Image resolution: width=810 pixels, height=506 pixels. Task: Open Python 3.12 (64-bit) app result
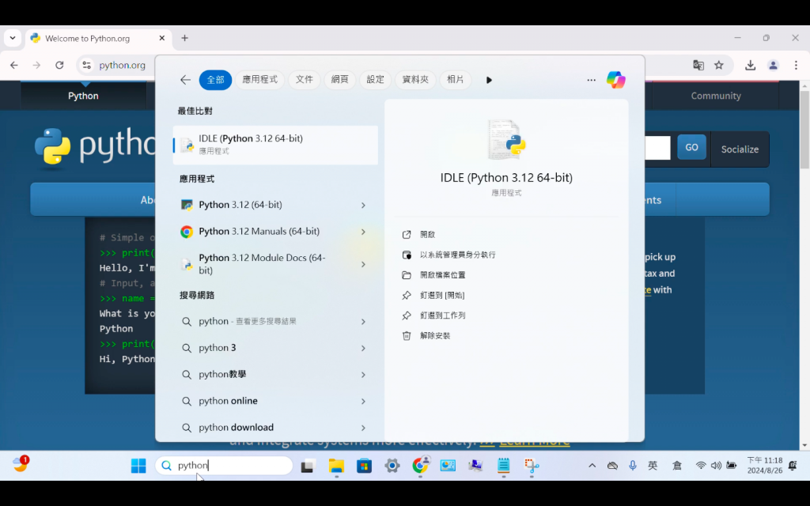point(275,205)
